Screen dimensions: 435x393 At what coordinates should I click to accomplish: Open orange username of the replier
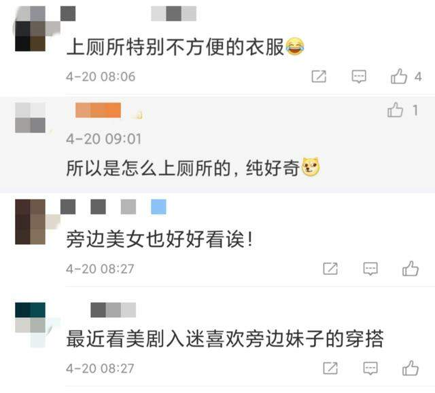click(x=98, y=110)
